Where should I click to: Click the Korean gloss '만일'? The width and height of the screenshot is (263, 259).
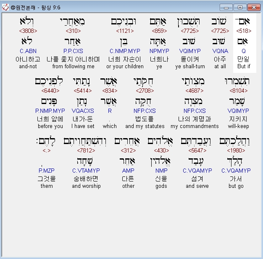pos(243,59)
